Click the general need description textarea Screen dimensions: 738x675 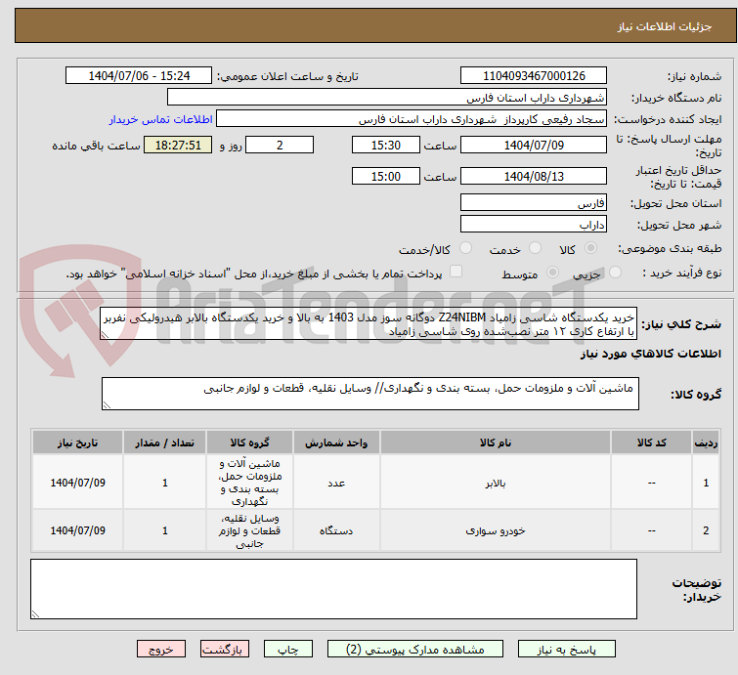coord(369,324)
